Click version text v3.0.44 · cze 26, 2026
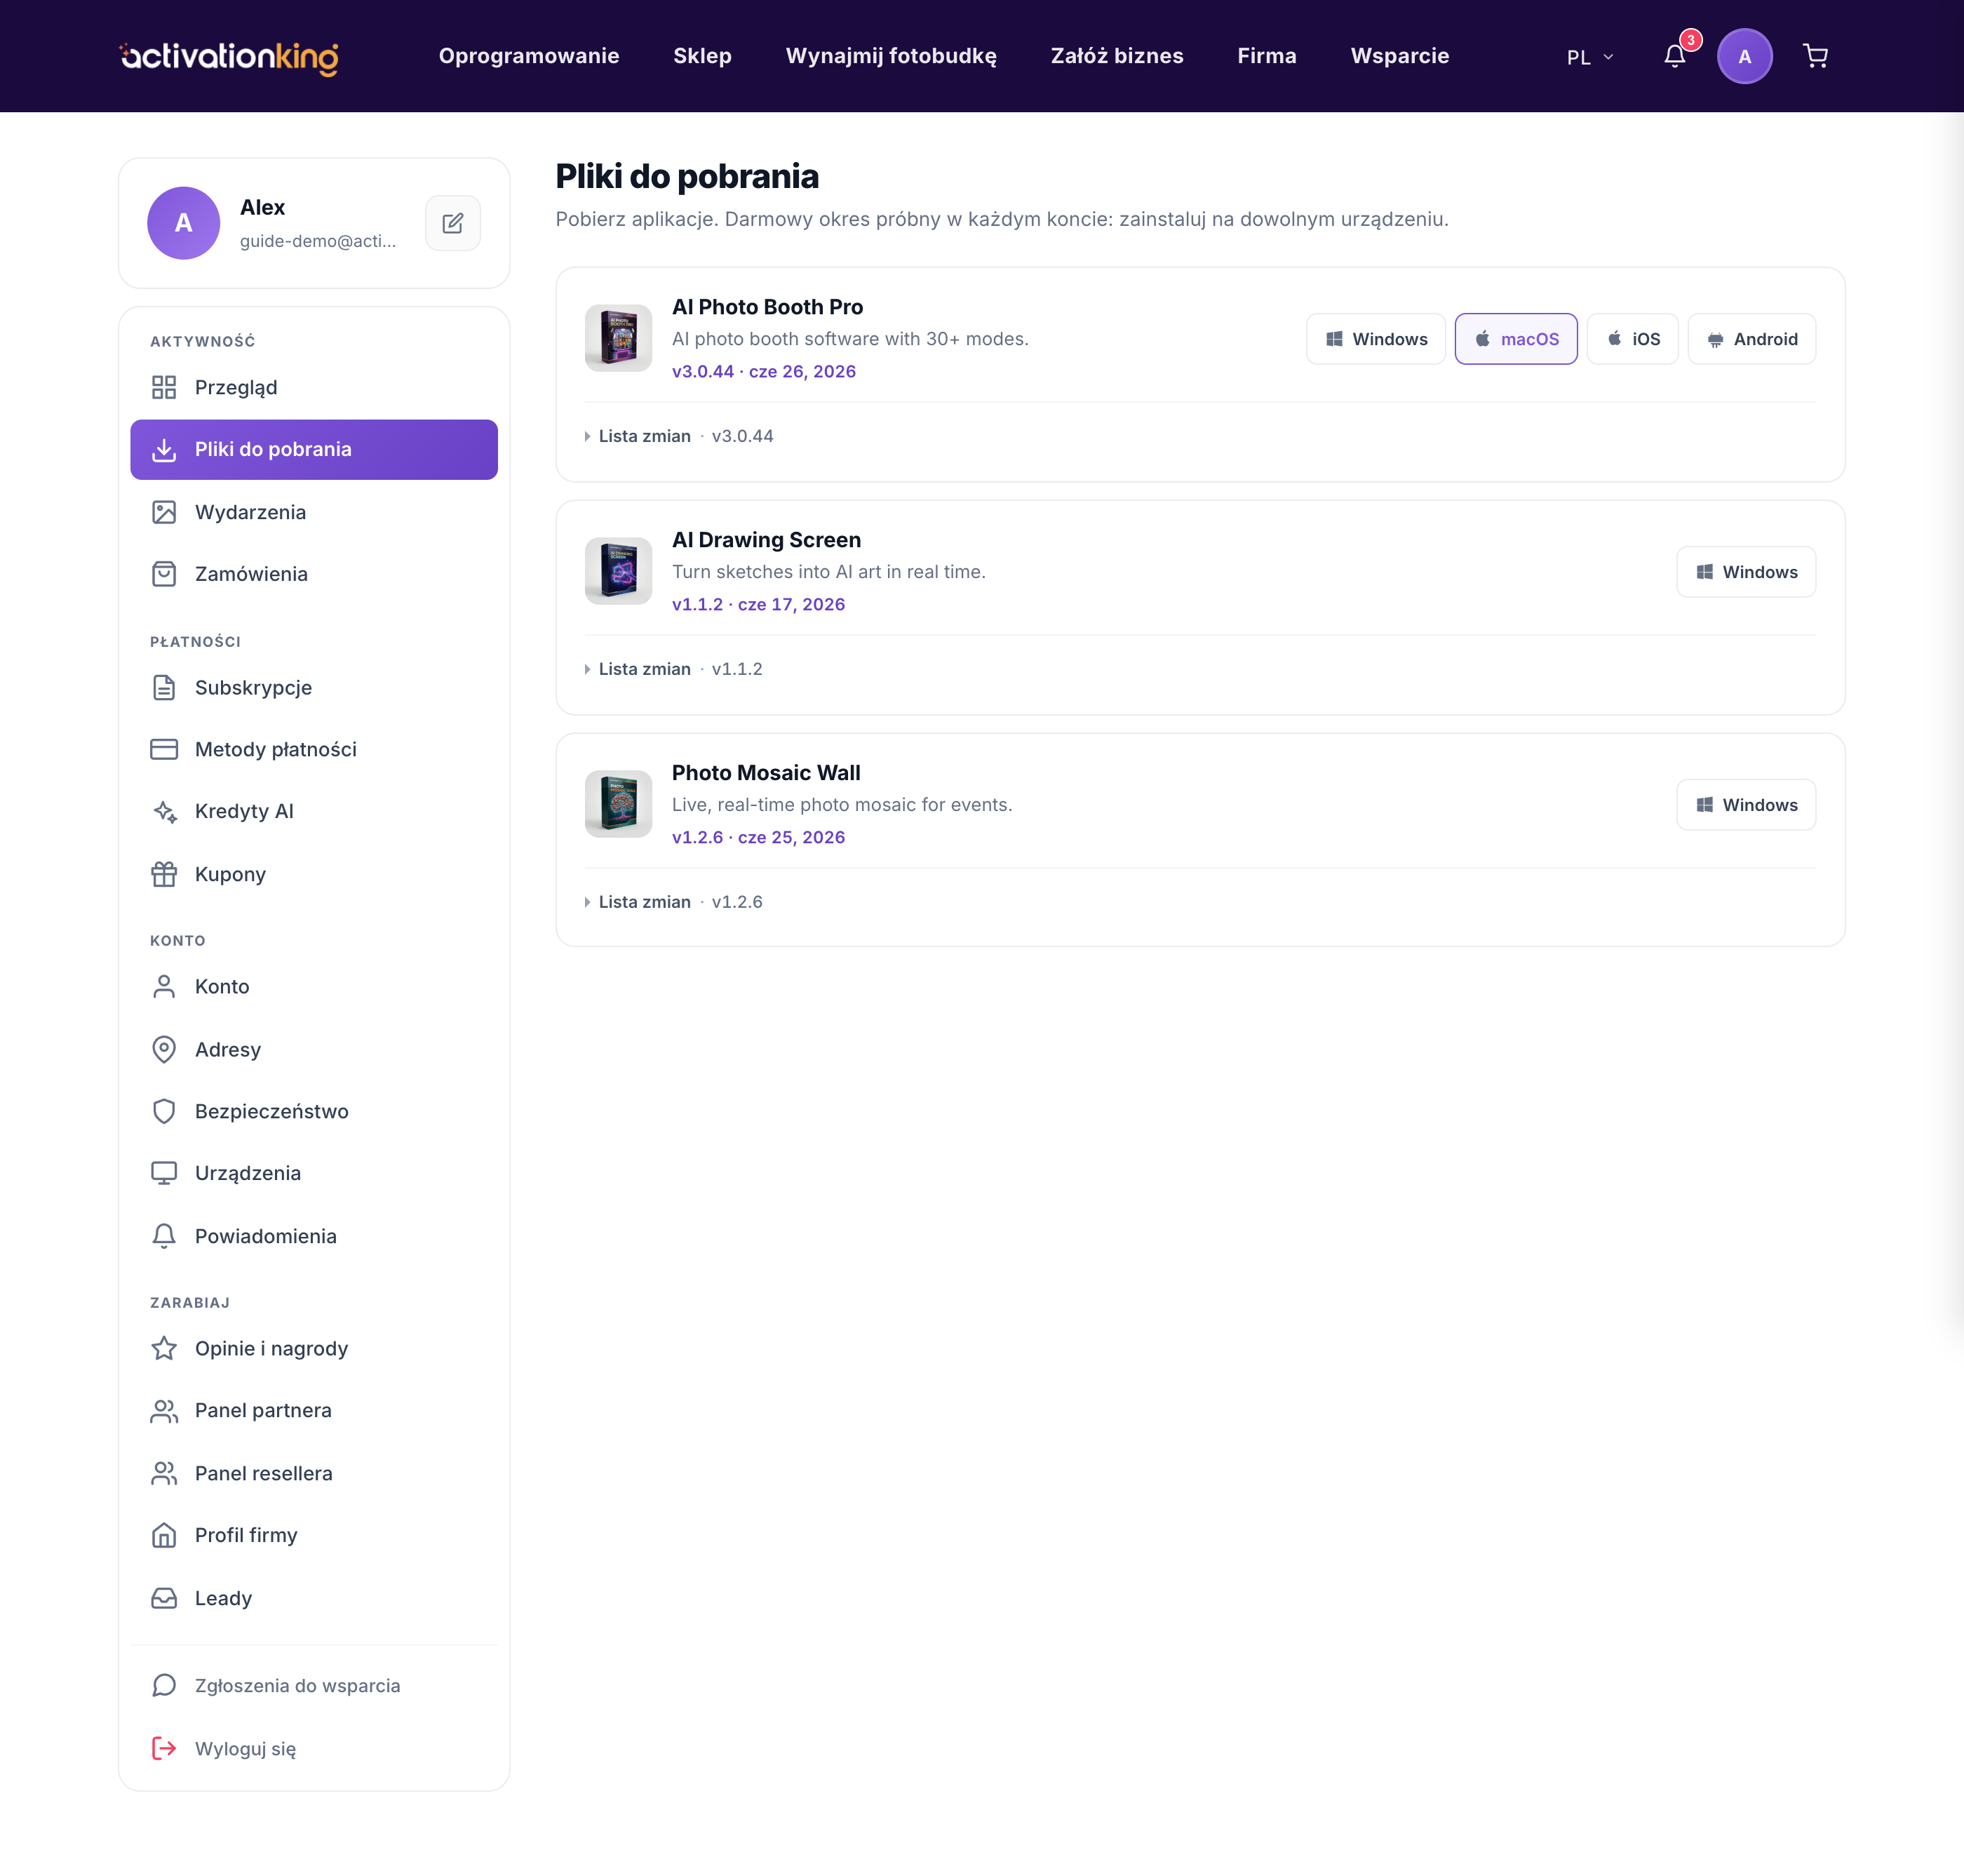 (764, 372)
